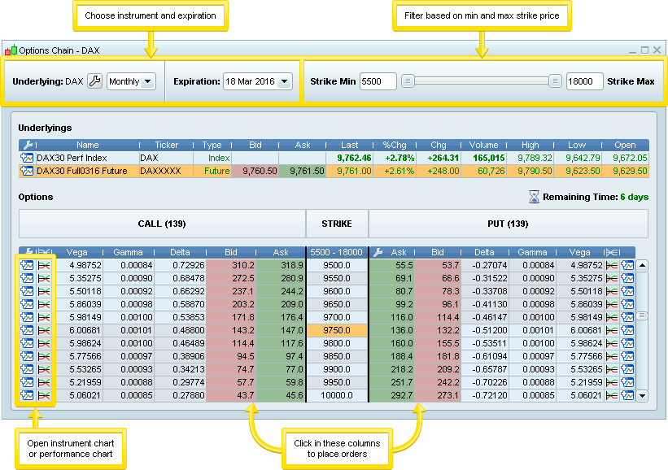
Task: Open put performance chart for strike 9750.0
Action: pyautogui.click(x=612, y=330)
